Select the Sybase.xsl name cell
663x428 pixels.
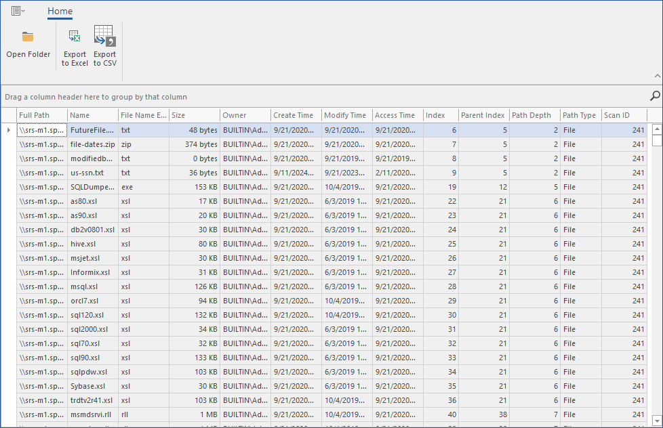click(93, 386)
